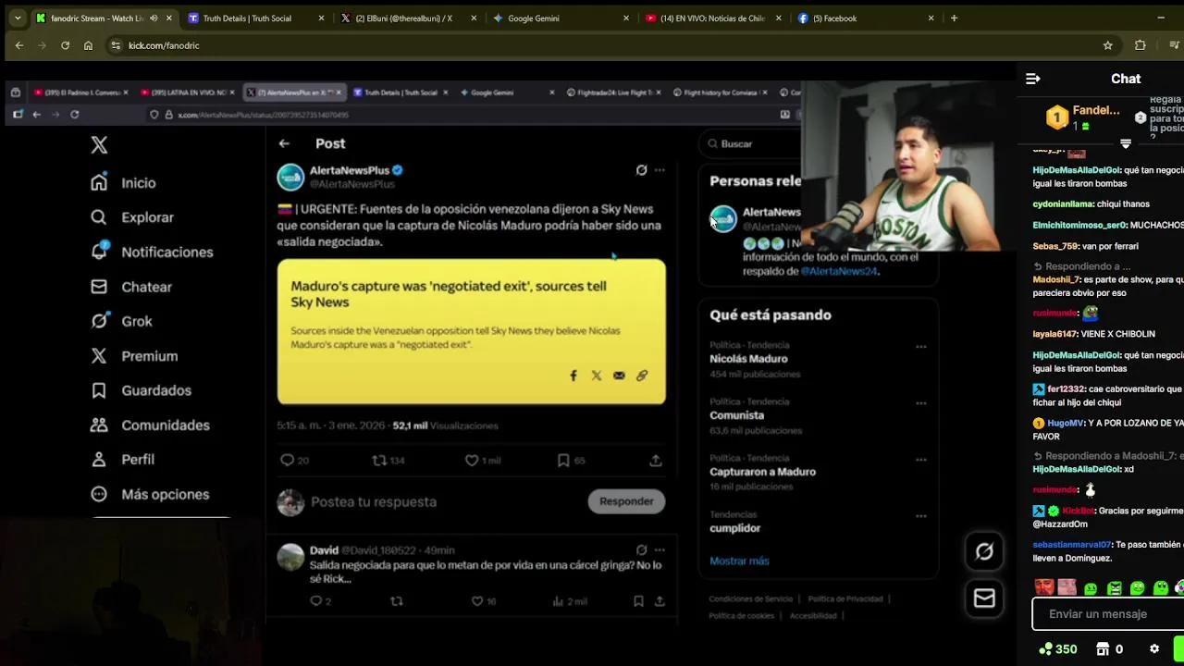Click the Buscar search box on X
Image resolution: width=1184 pixels, height=666 pixels.
[751, 143]
